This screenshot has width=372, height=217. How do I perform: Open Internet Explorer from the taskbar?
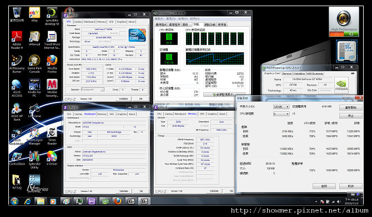pyautogui.click(x=28, y=201)
